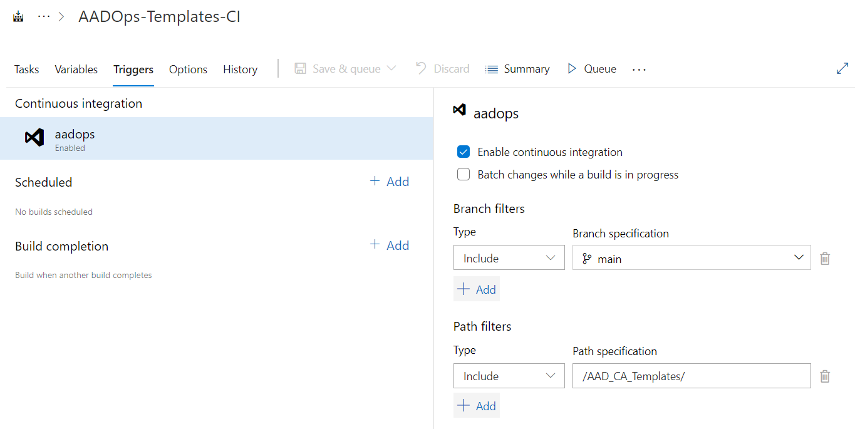Click the No builds scheduled text
Viewport: 865px width, 429px height.
tap(54, 212)
